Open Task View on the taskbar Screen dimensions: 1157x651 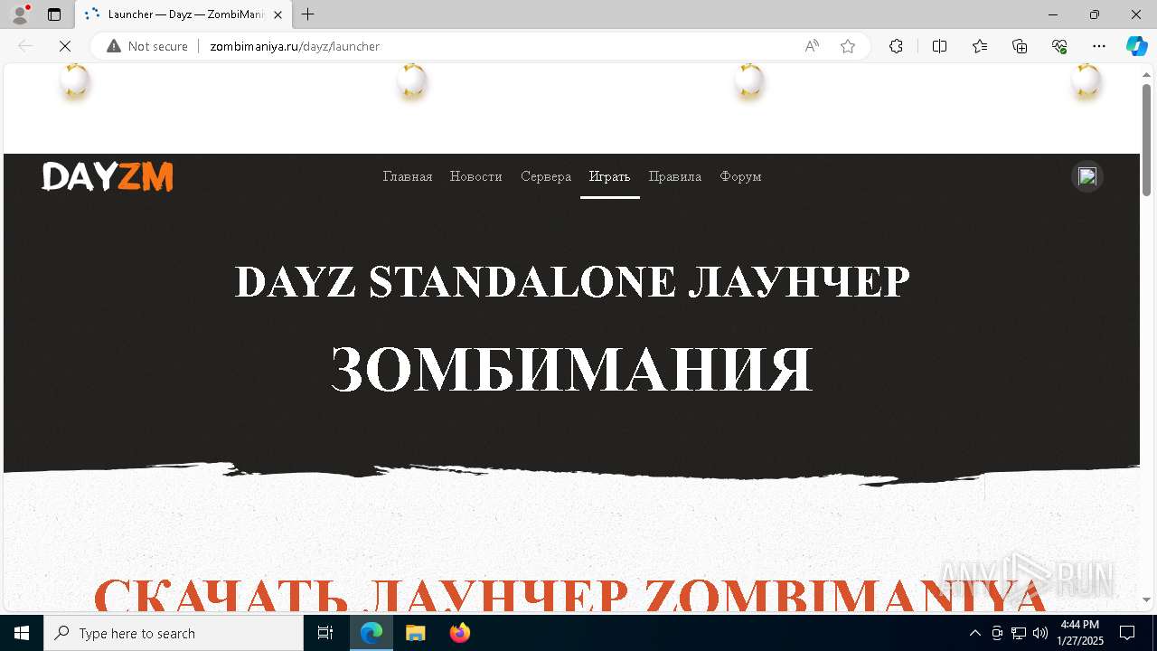coord(325,633)
